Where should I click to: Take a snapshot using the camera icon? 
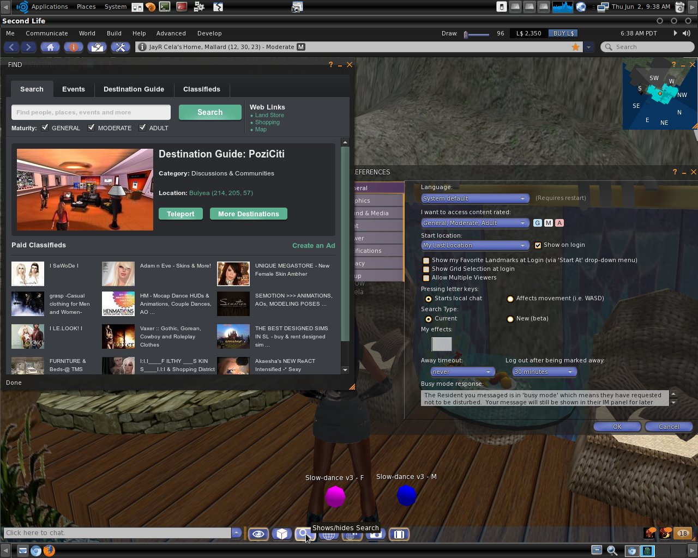pos(376,534)
